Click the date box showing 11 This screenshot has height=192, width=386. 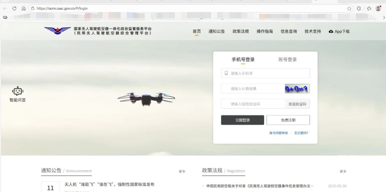coord(50,187)
